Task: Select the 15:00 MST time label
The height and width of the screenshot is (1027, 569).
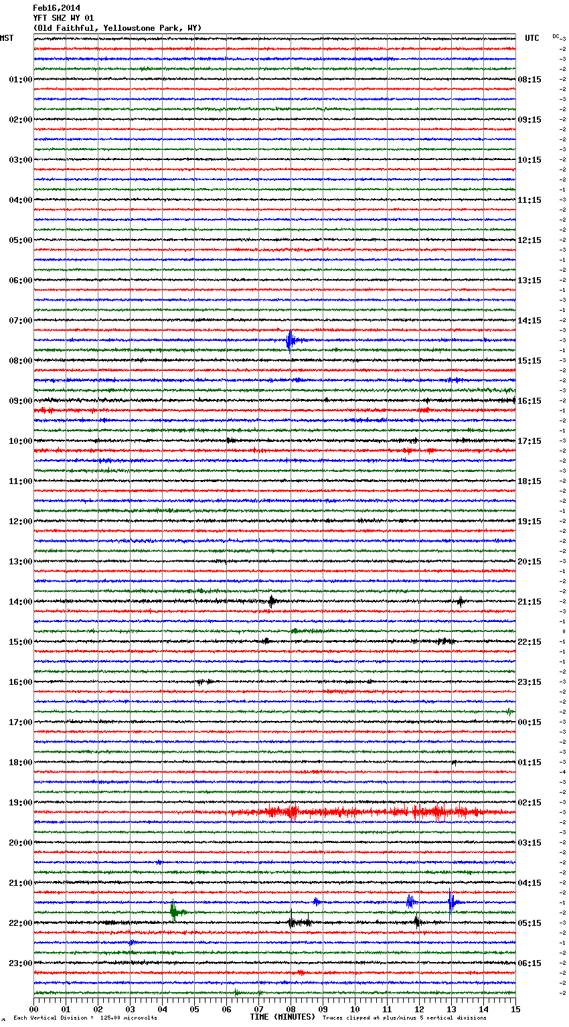Action: [20, 642]
